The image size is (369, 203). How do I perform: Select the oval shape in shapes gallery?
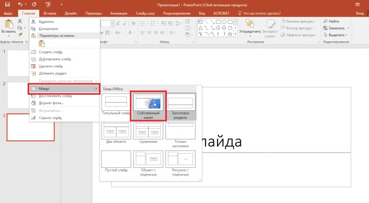coord(224,22)
